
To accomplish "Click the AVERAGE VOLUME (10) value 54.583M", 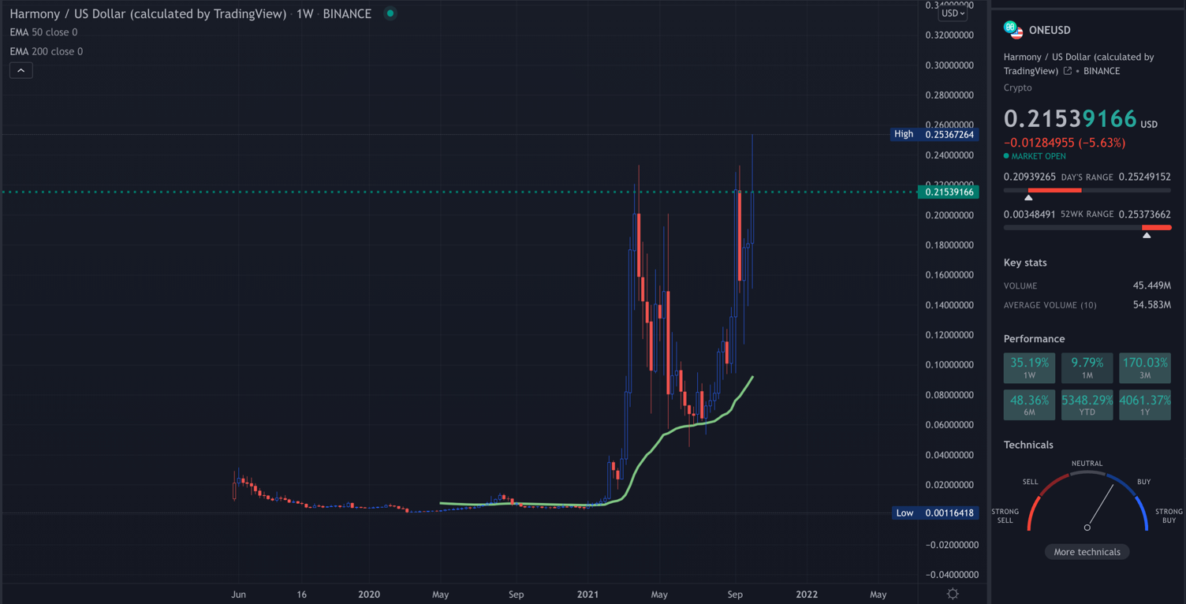I will tap(1151, 304).
